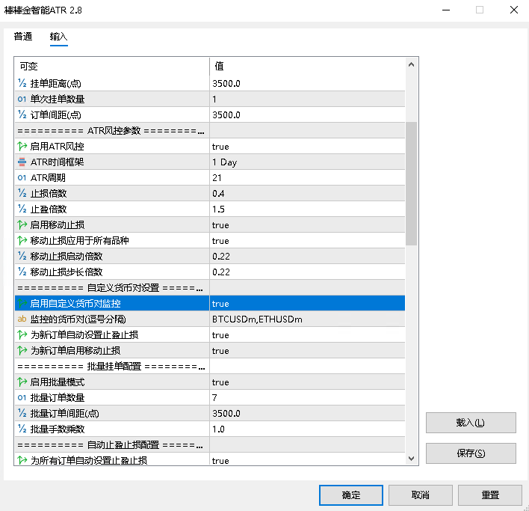Click the double icon beside 移动止损步长倍数
The height and width of the screenshot is (511, 529).
coord(22,272)
